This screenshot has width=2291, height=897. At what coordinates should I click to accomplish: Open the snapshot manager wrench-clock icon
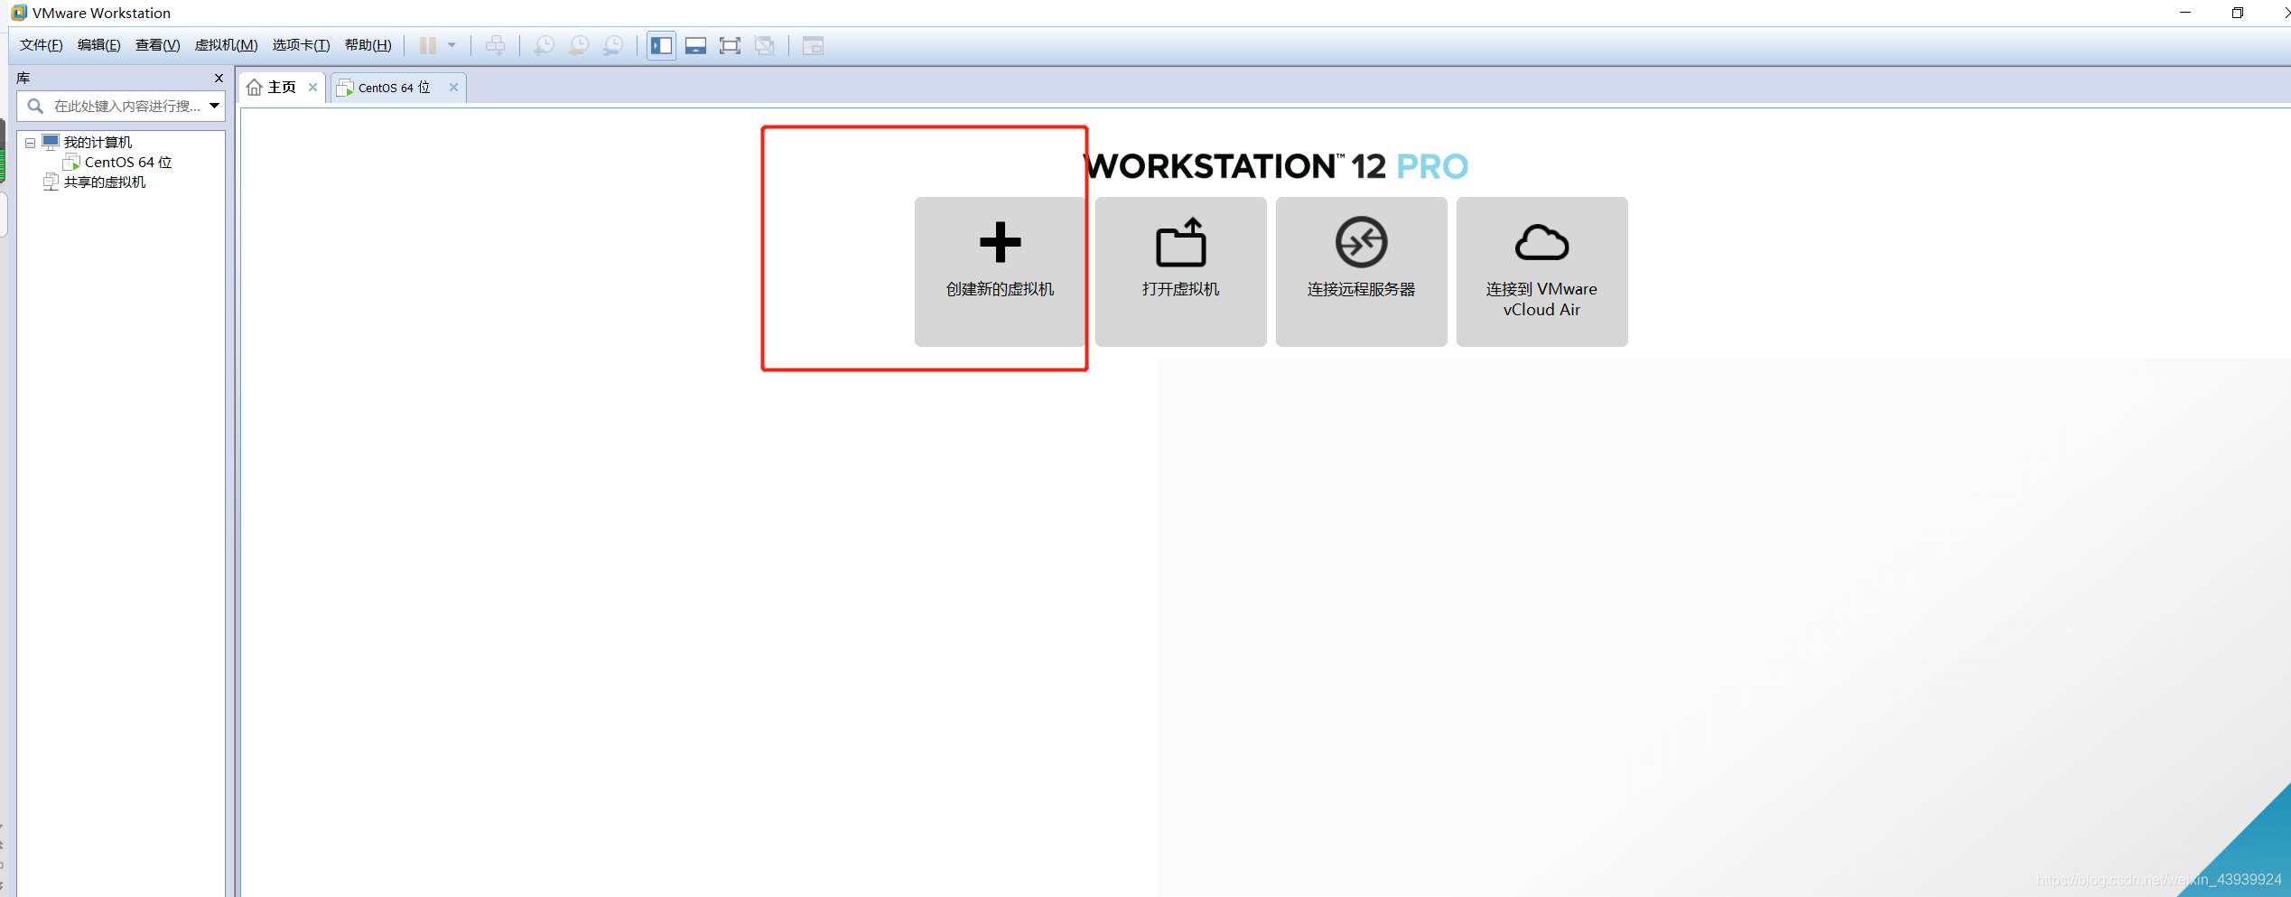coord(613,45)
